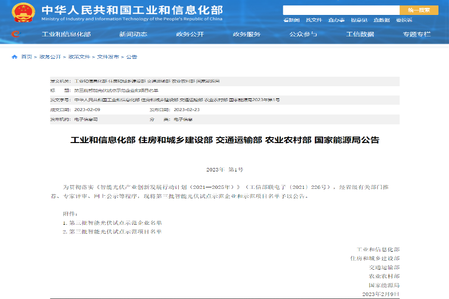Click the 附件: label above the attachments

click(70, 214)
